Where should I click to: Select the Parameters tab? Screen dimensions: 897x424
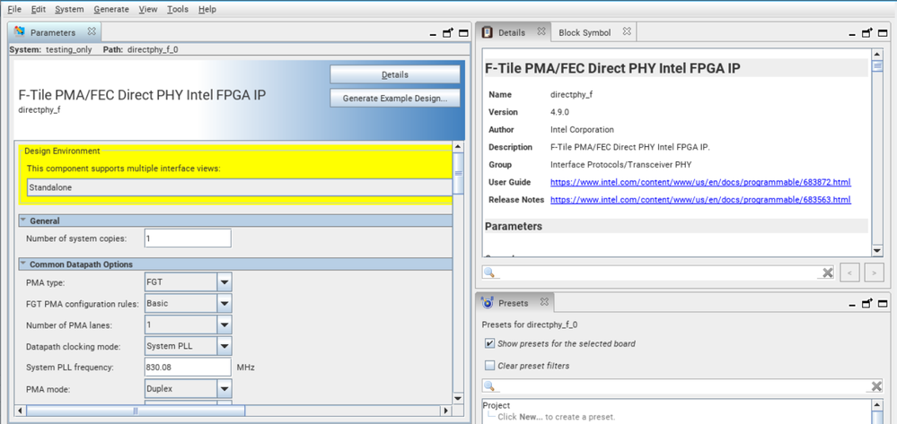[x=53, y=32]
